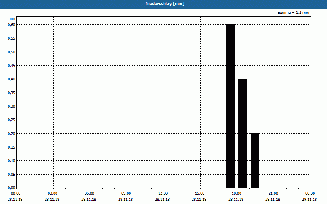Click the Summe = 1,2 mm label
This screenshot has width=327, height=204.
tap(293, 13)
